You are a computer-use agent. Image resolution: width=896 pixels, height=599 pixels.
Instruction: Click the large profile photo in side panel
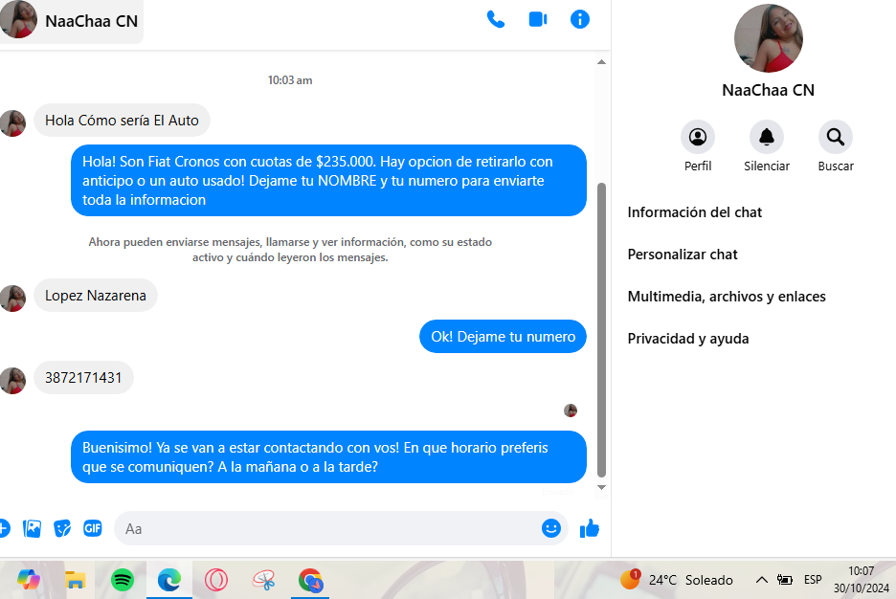[x=768, y=38]
